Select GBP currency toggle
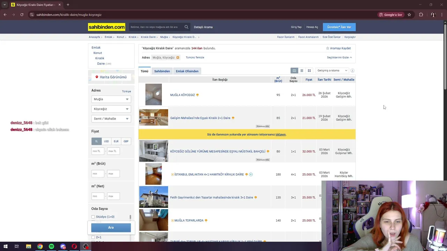The width and height of the screenshot is (447, 251). pyautogui.click(x=126, y=141)
